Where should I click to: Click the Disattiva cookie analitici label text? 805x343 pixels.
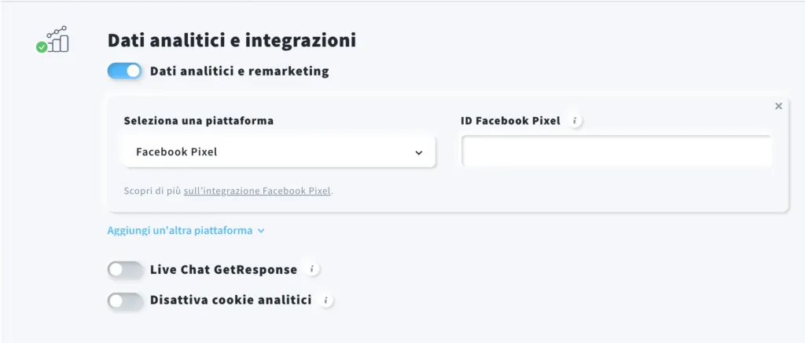coord(230,301)
